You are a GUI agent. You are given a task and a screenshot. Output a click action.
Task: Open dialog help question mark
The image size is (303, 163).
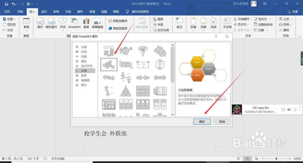[x=216, y=36]
